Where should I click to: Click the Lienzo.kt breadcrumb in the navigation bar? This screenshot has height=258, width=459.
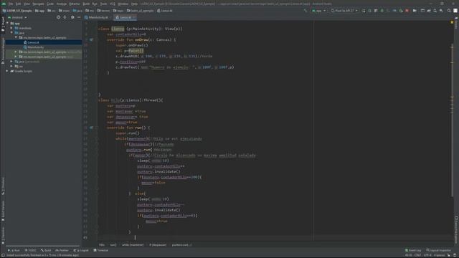pyautogui.click(x=165, y=11)
